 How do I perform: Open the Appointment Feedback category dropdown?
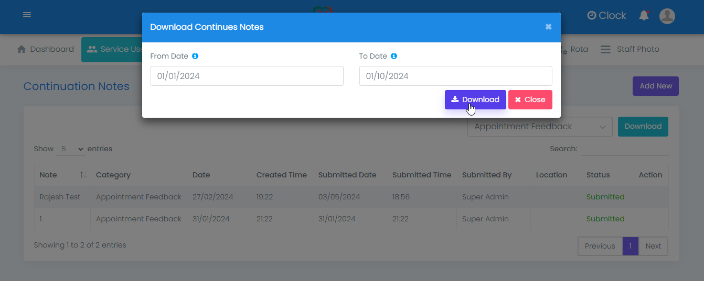point(540,127)
